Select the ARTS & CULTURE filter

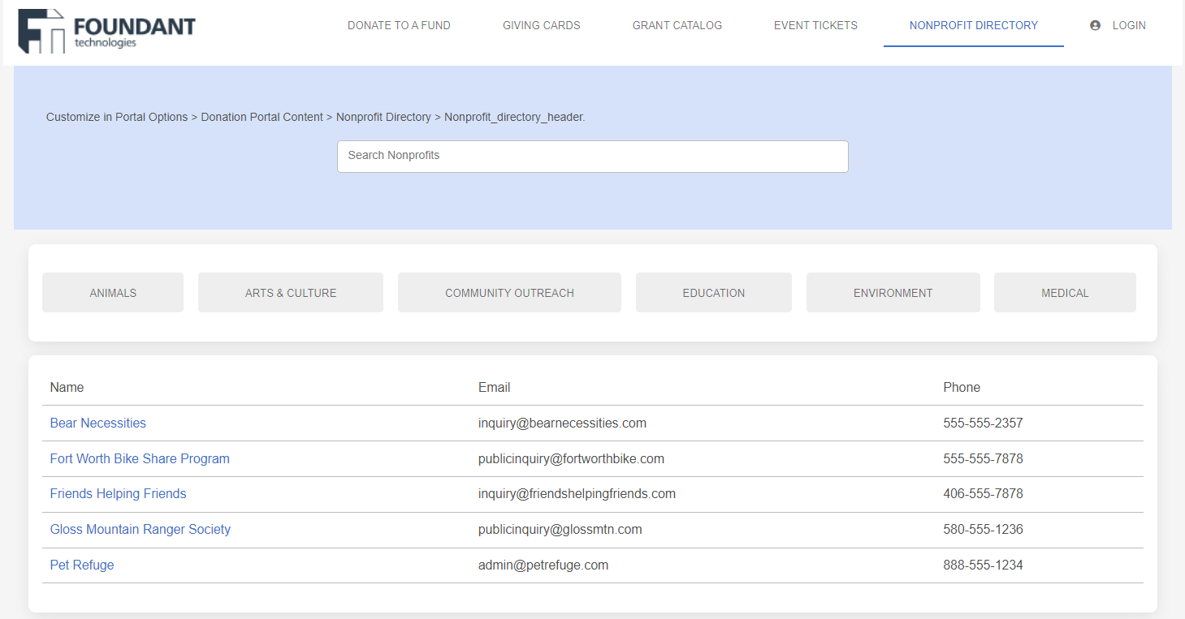click(x=290, y=292)
